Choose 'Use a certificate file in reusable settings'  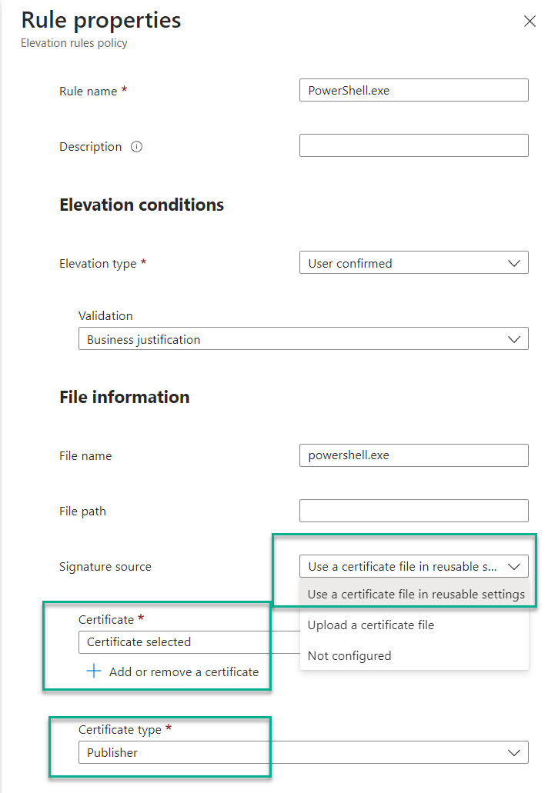(414, 594)
